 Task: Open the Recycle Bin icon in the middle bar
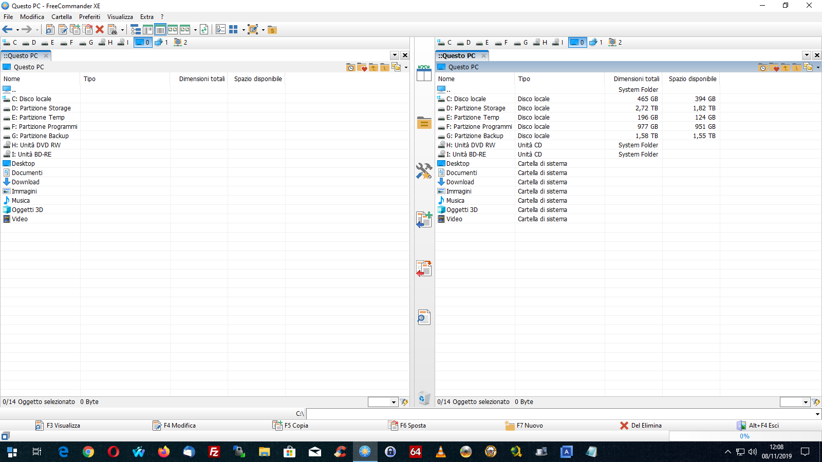pyautogui.click(x=424, y=398)
